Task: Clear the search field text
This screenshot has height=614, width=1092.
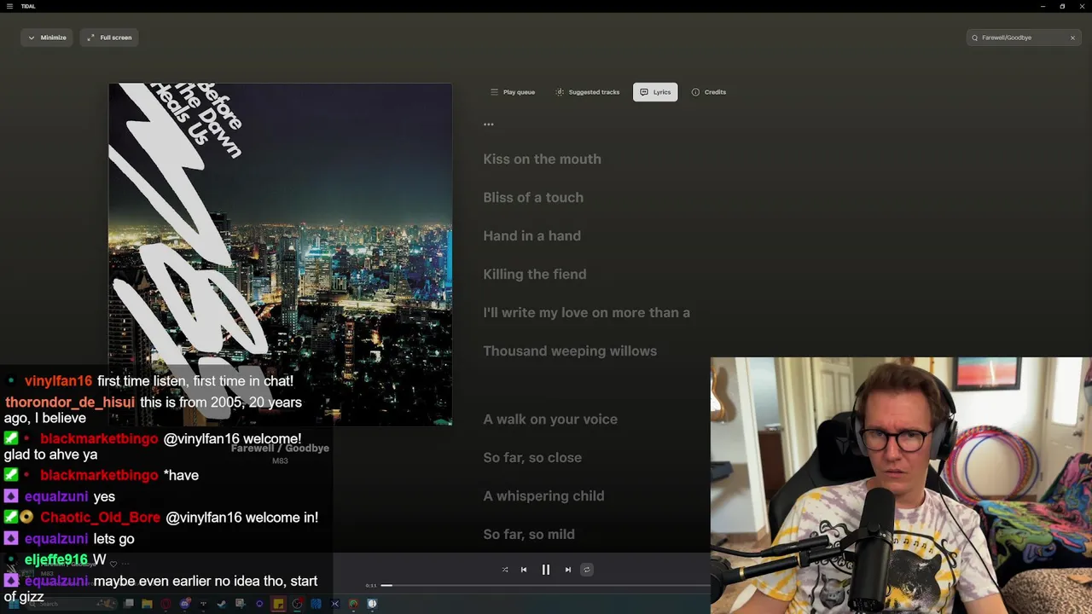Action: pyautogui.click(x=1072, y=38)
